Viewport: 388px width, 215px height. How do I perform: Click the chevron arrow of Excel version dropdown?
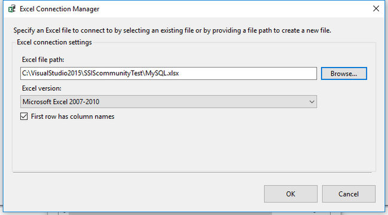click(312, 102)
